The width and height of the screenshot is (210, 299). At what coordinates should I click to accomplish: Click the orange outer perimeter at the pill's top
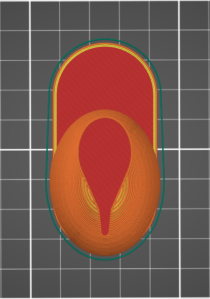(105, 44)
